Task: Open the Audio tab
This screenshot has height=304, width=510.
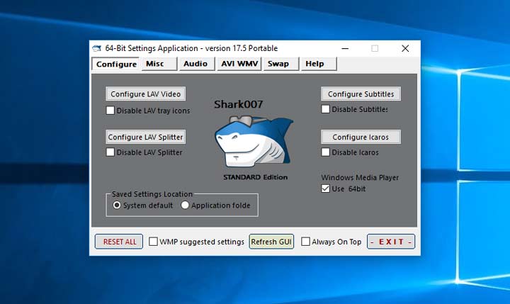Action: click(197, 64)
